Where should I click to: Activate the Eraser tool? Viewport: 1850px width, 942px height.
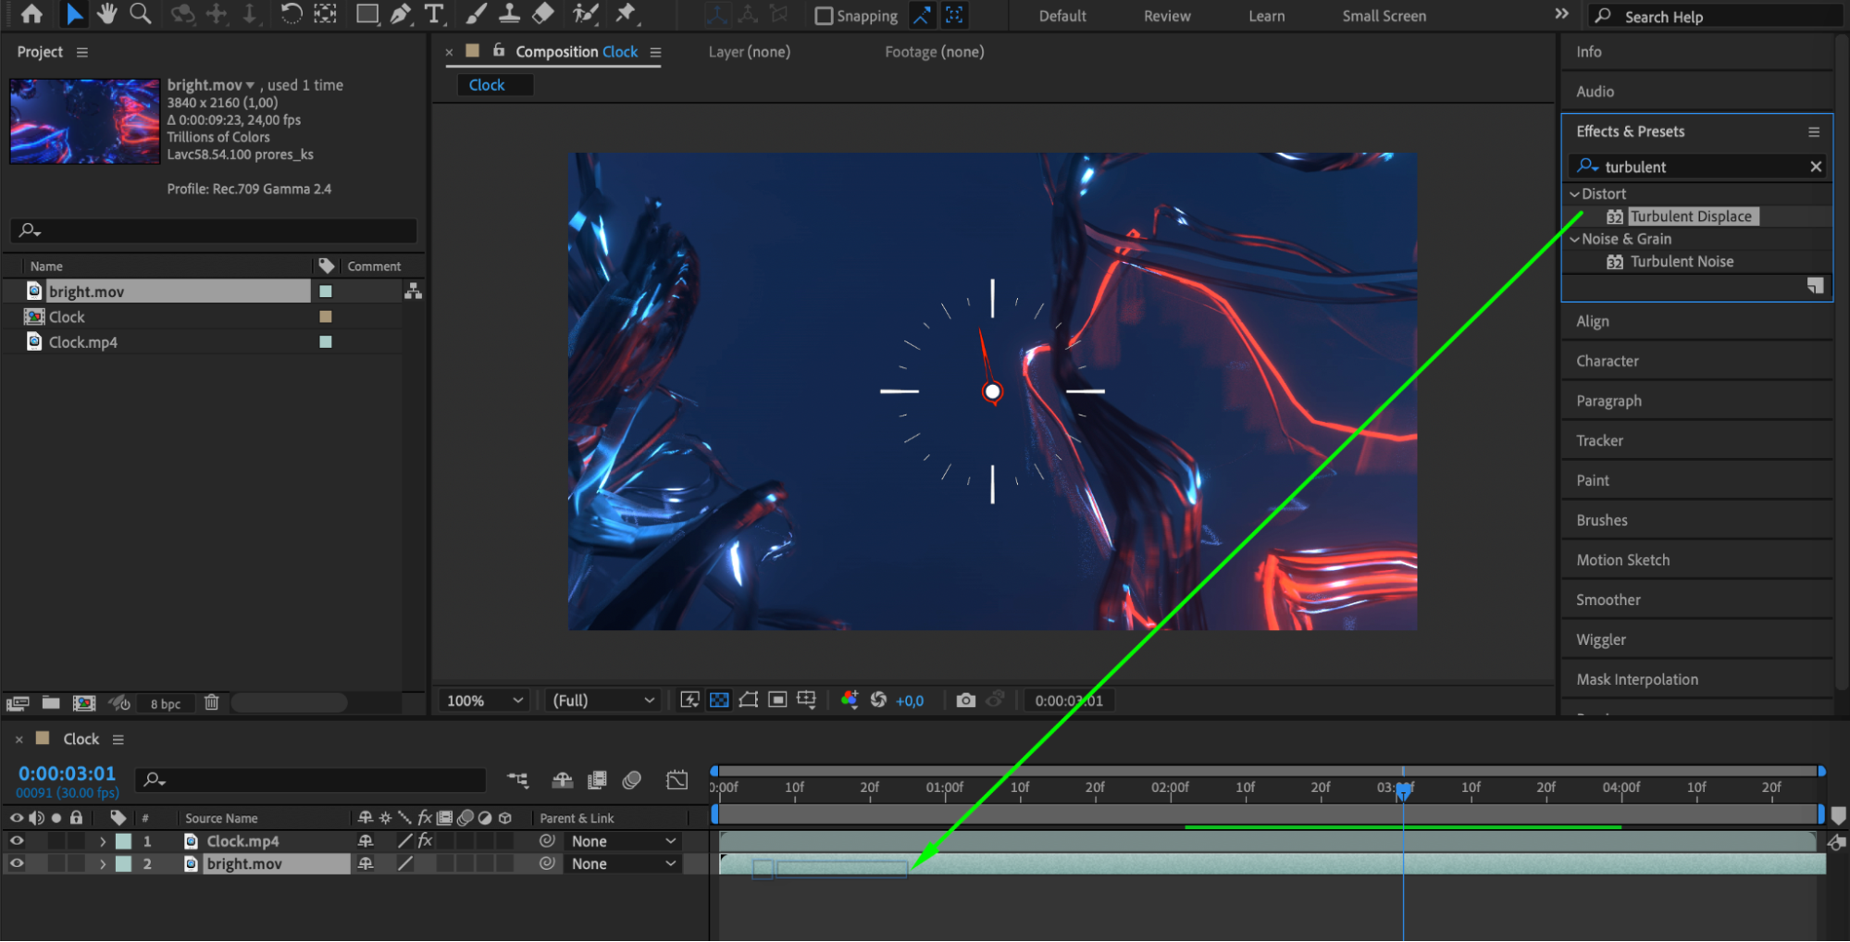(543, 14)
